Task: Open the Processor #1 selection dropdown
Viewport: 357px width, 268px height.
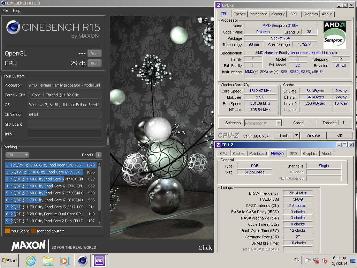Action: [263, 123]
